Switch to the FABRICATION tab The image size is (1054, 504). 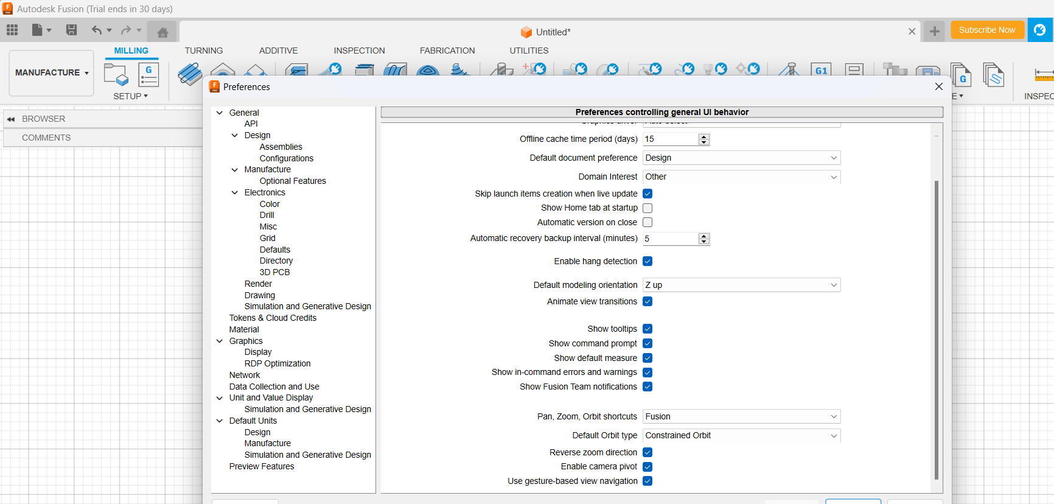(447, 51)
